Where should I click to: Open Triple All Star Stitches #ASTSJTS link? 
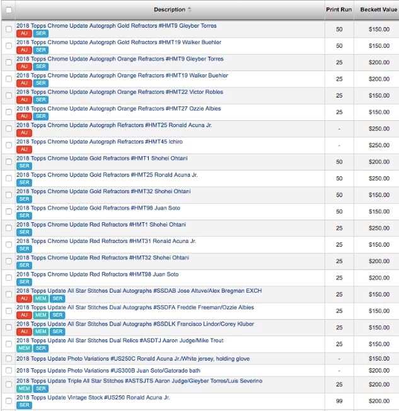(139, 381)
